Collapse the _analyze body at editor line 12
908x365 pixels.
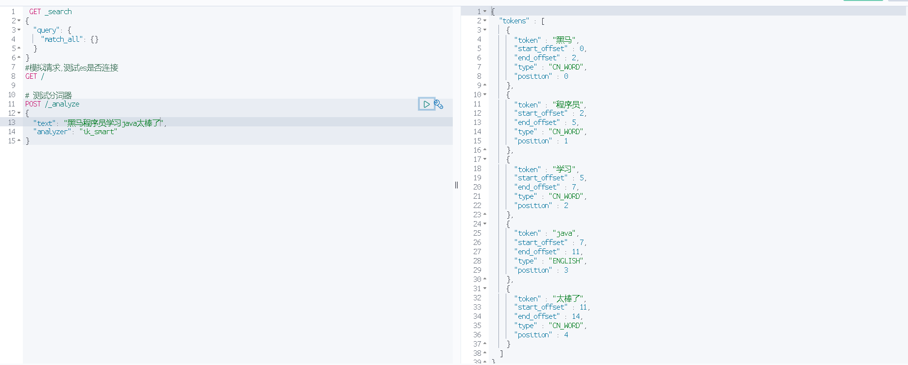pos(19,113)
